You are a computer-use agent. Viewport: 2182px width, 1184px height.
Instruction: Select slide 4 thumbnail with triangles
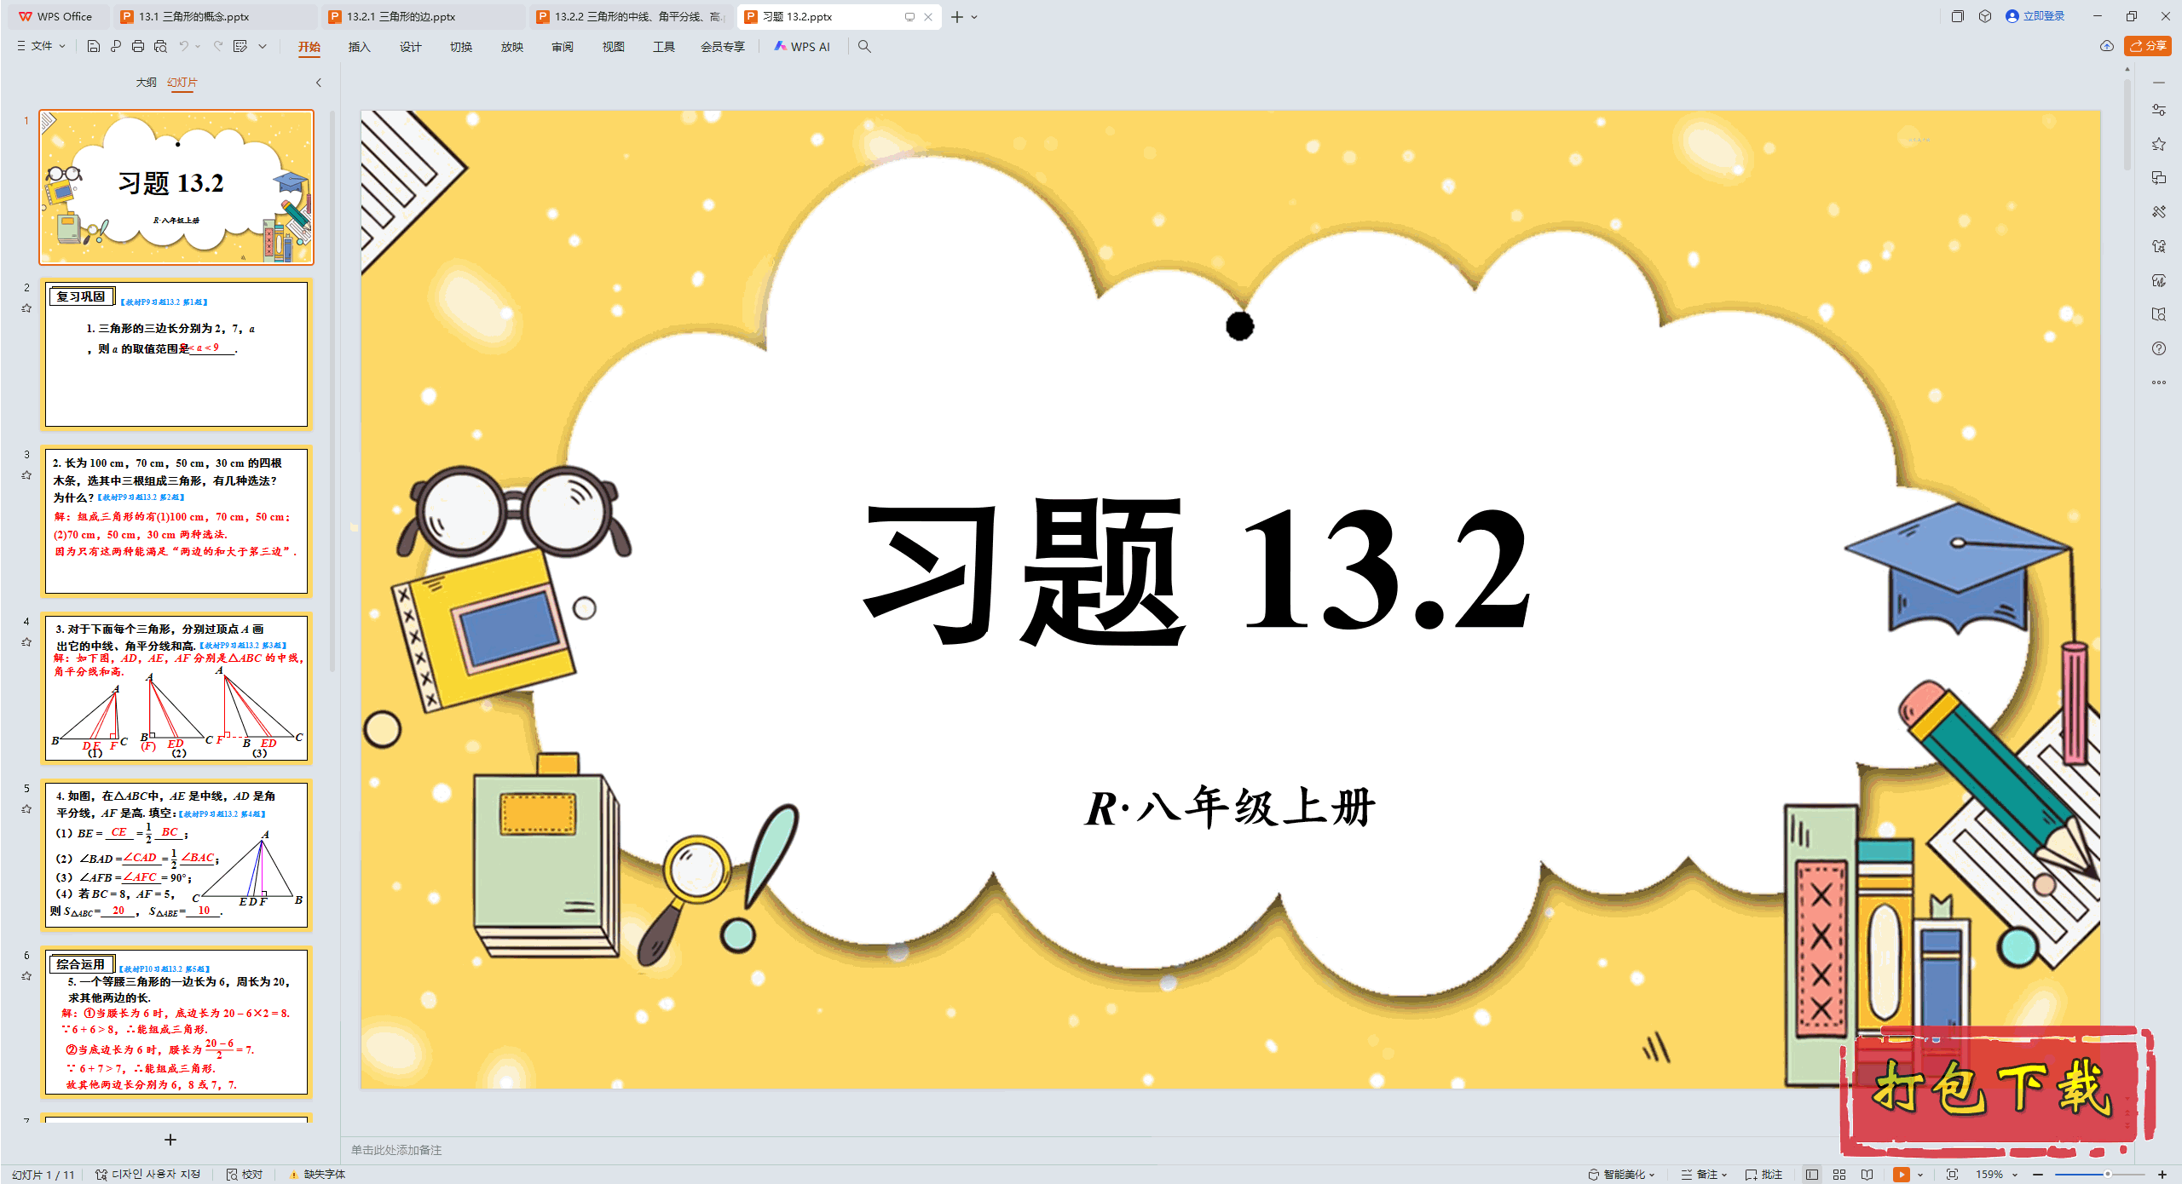coord(176,687)
